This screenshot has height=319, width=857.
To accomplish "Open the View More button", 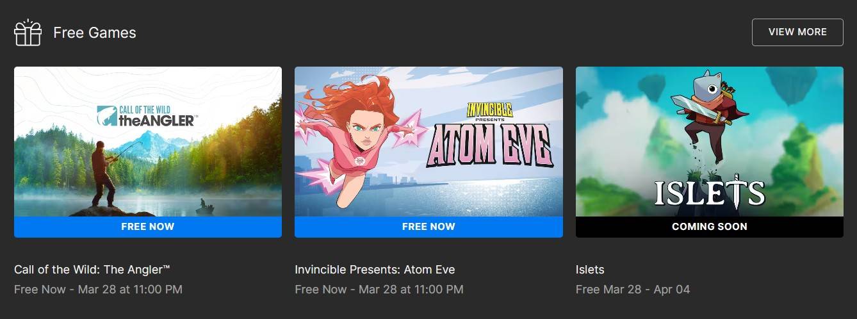I will coord(797,32).
